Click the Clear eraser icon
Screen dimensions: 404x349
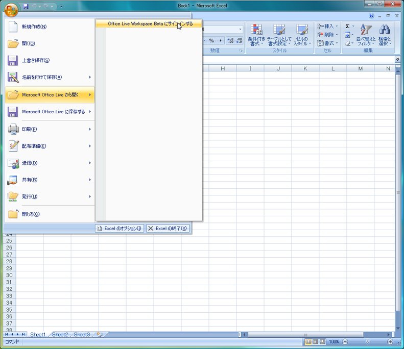click(x=348, y=43)
